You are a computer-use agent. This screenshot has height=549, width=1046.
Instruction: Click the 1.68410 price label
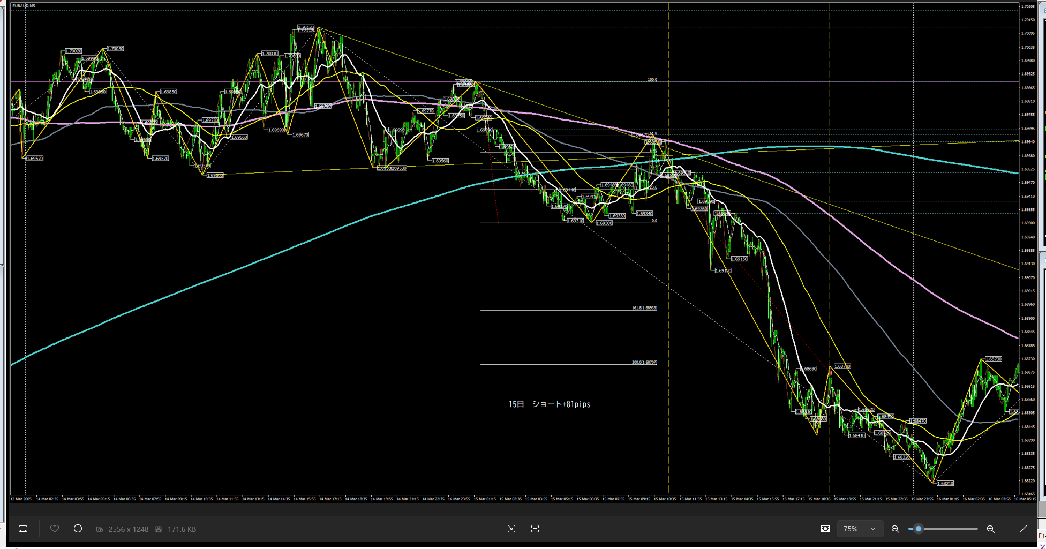click(857, 435)
